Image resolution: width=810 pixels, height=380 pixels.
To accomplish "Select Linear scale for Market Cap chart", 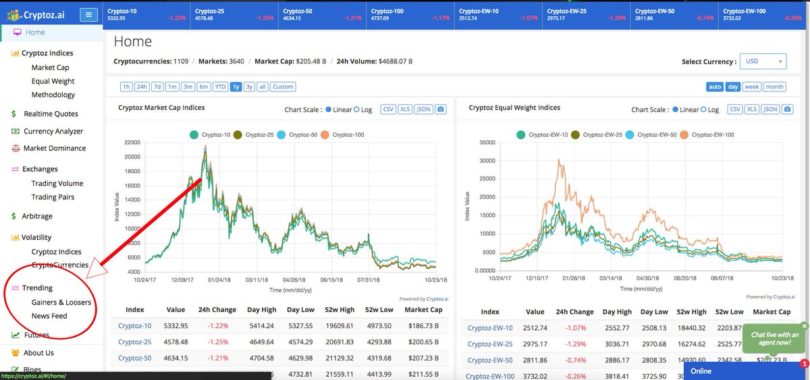I will (x=329, y=109).
